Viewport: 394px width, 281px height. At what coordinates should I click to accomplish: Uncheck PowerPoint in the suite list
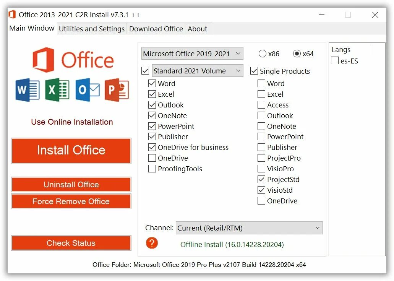[152, 126]
